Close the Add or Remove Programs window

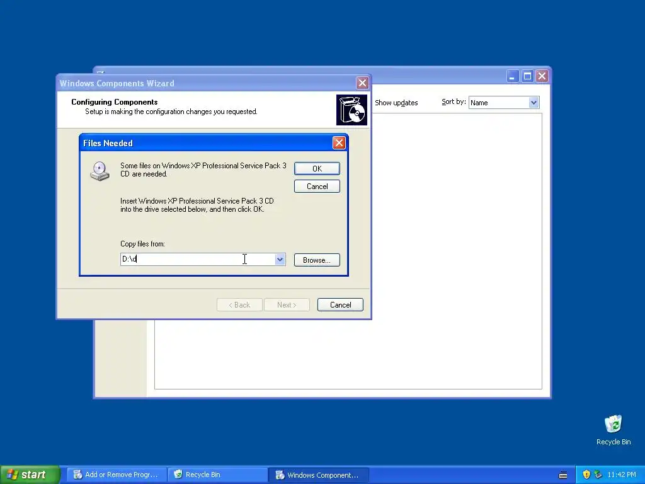pyautogui.click(x=542, y=76)
